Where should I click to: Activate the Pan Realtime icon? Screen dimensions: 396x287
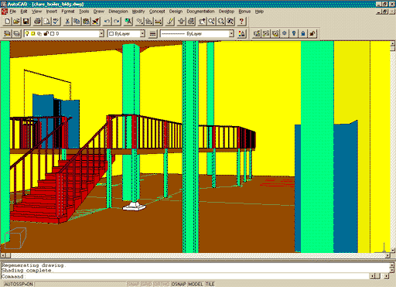(203, 21)
